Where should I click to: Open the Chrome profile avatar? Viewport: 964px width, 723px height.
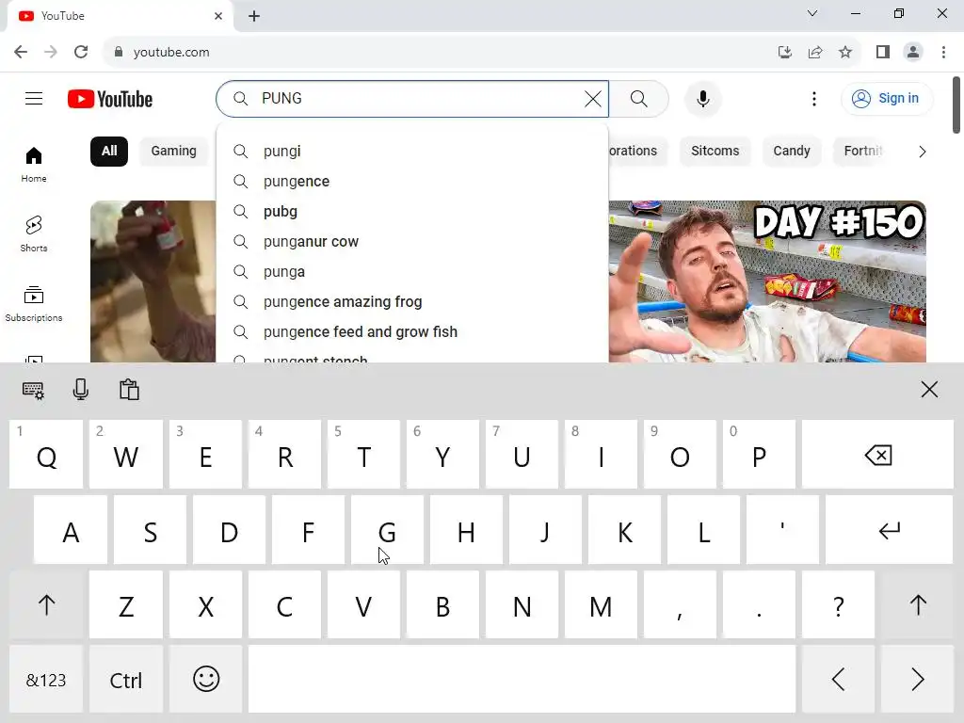click(913, 53)
